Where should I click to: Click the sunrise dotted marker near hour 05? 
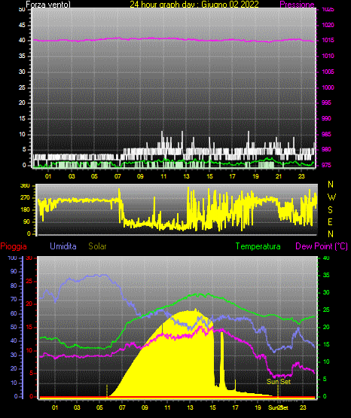coord(107,391)
